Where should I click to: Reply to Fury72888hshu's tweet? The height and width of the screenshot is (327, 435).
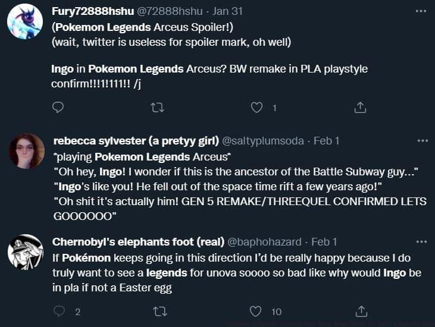tap(58, 108)
